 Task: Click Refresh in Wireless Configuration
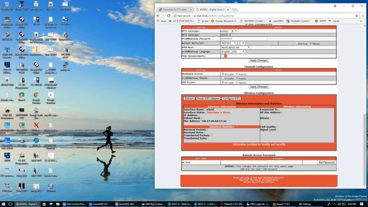(189, 98)
